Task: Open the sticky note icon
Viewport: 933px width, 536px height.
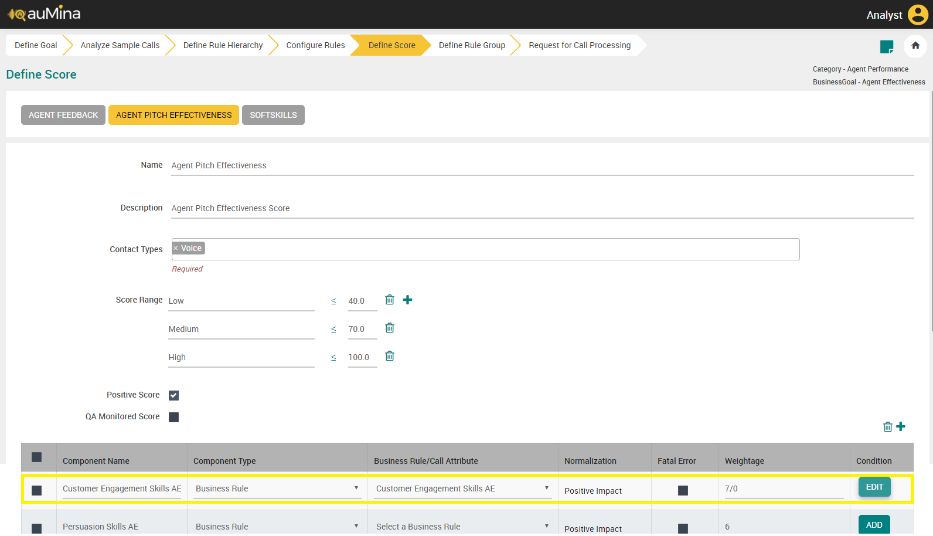Action: [887, 46]
